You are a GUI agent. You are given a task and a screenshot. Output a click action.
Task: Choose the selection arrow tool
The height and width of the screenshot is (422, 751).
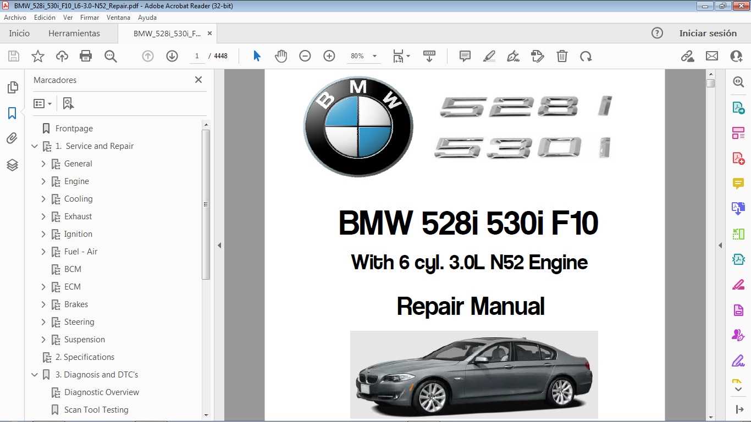tap(257, 56)
